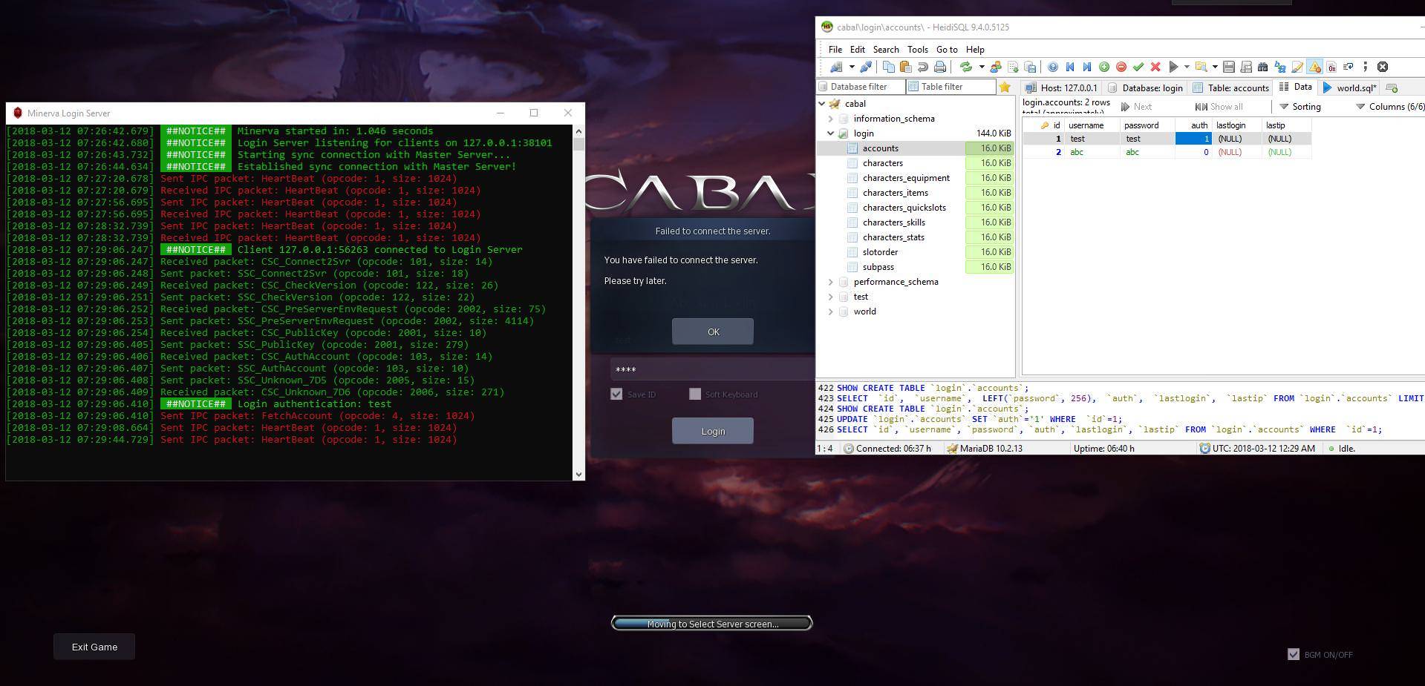Click OK in the failed connection dialog
The height and width of the screenshot is (686, 1425).
tap(713, 332)
